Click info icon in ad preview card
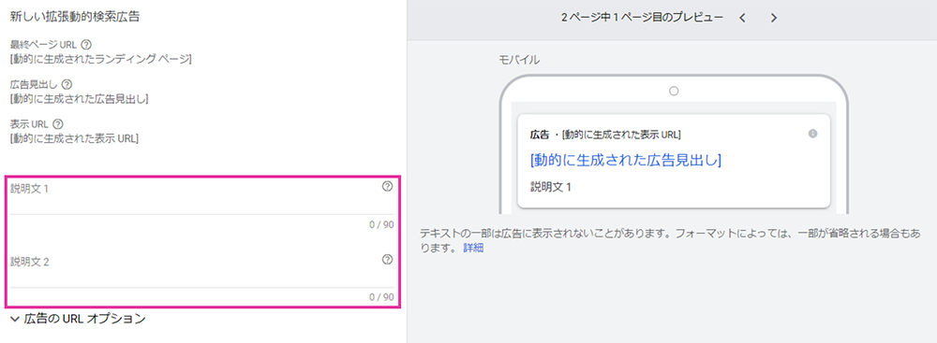 click(812, 134)
